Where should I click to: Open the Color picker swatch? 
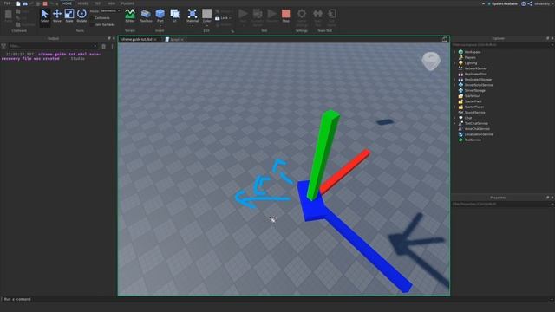point(206,14)
